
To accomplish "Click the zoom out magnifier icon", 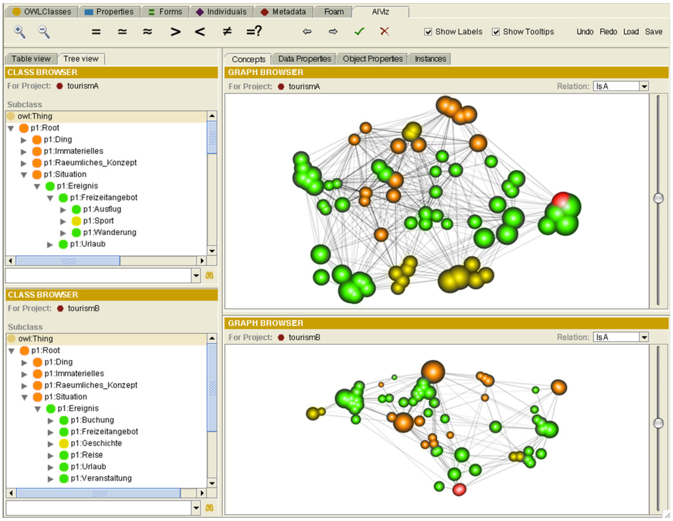I will click(x=43, y=32).
